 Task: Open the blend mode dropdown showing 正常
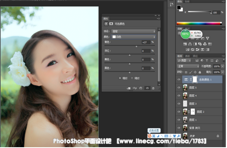[x=188, y=66]
